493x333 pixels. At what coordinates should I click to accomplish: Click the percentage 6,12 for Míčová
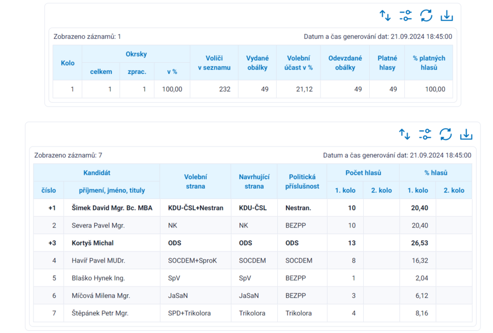(x=422, y=296)
